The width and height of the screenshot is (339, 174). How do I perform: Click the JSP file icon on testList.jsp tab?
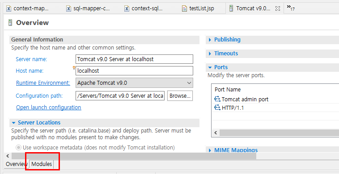(184, 8)
